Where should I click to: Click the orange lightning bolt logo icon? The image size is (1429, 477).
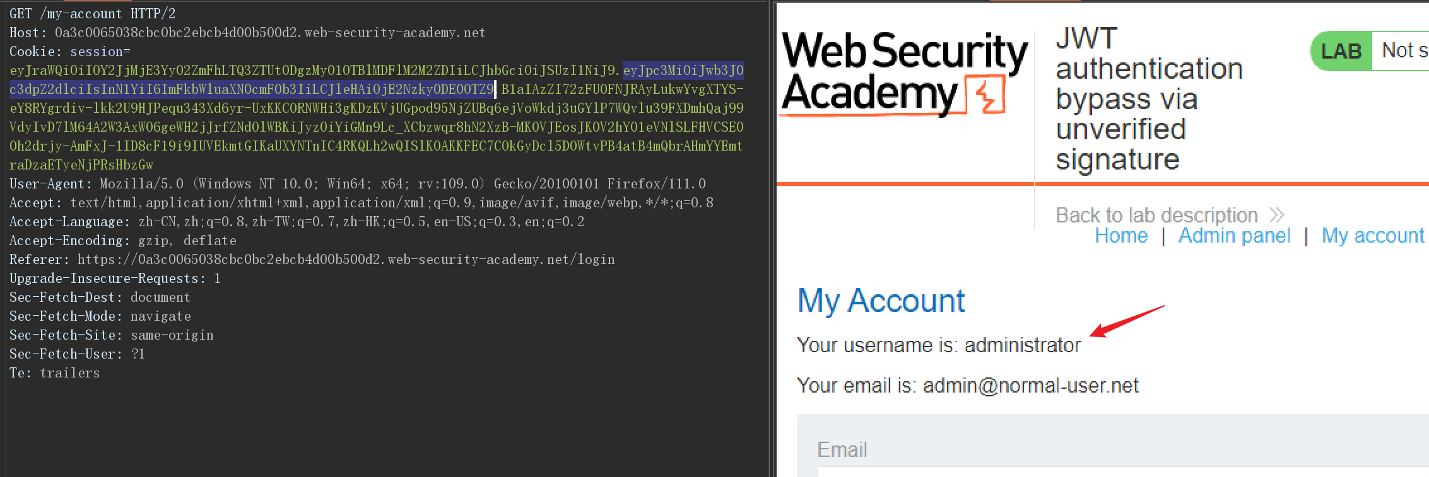pyautogui.click(x=986, y=95)
